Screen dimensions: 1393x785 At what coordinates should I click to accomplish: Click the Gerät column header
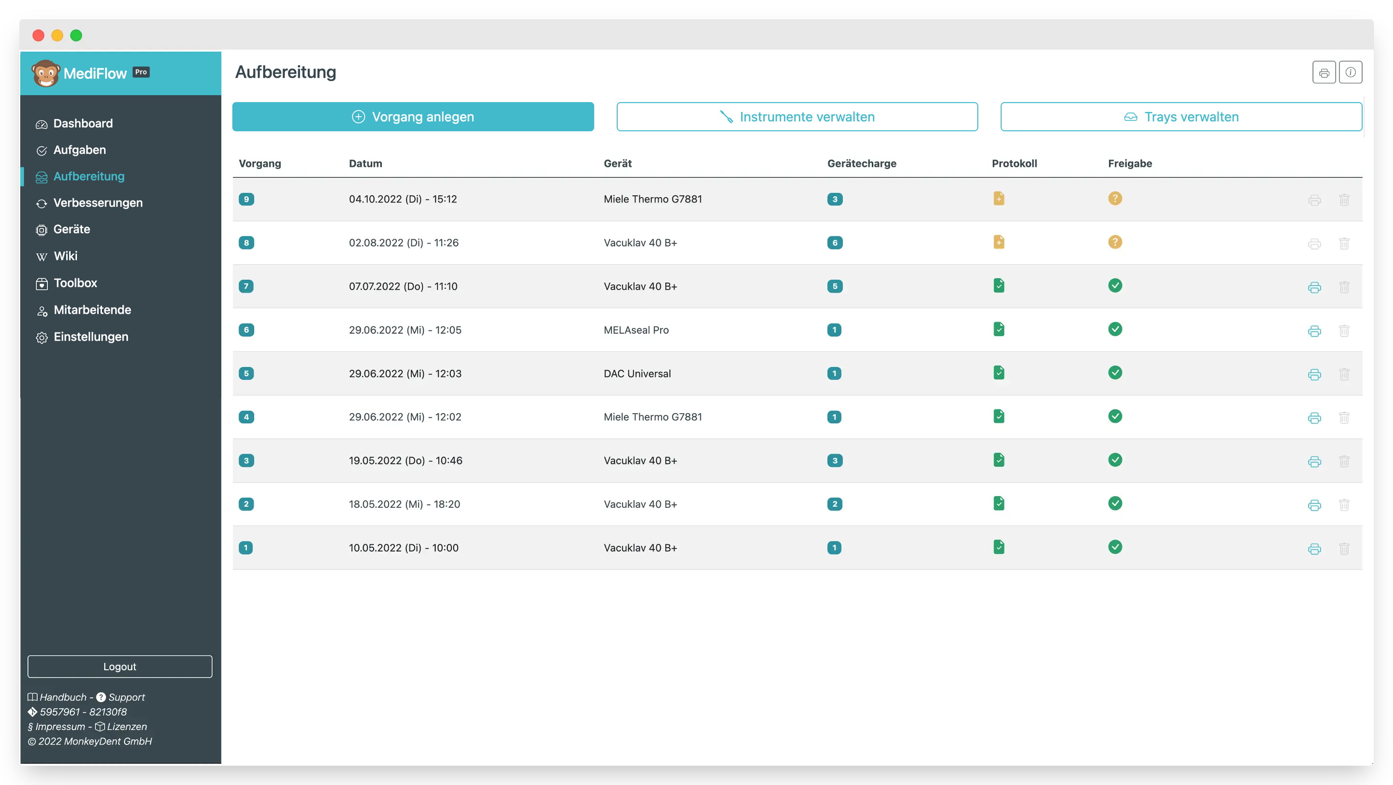[x=618, y=163]
